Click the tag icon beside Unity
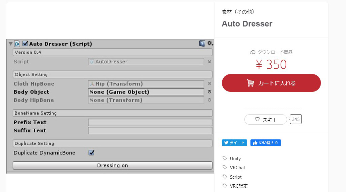The height and width of the screenshot is (192, 346). coord(225,158)
